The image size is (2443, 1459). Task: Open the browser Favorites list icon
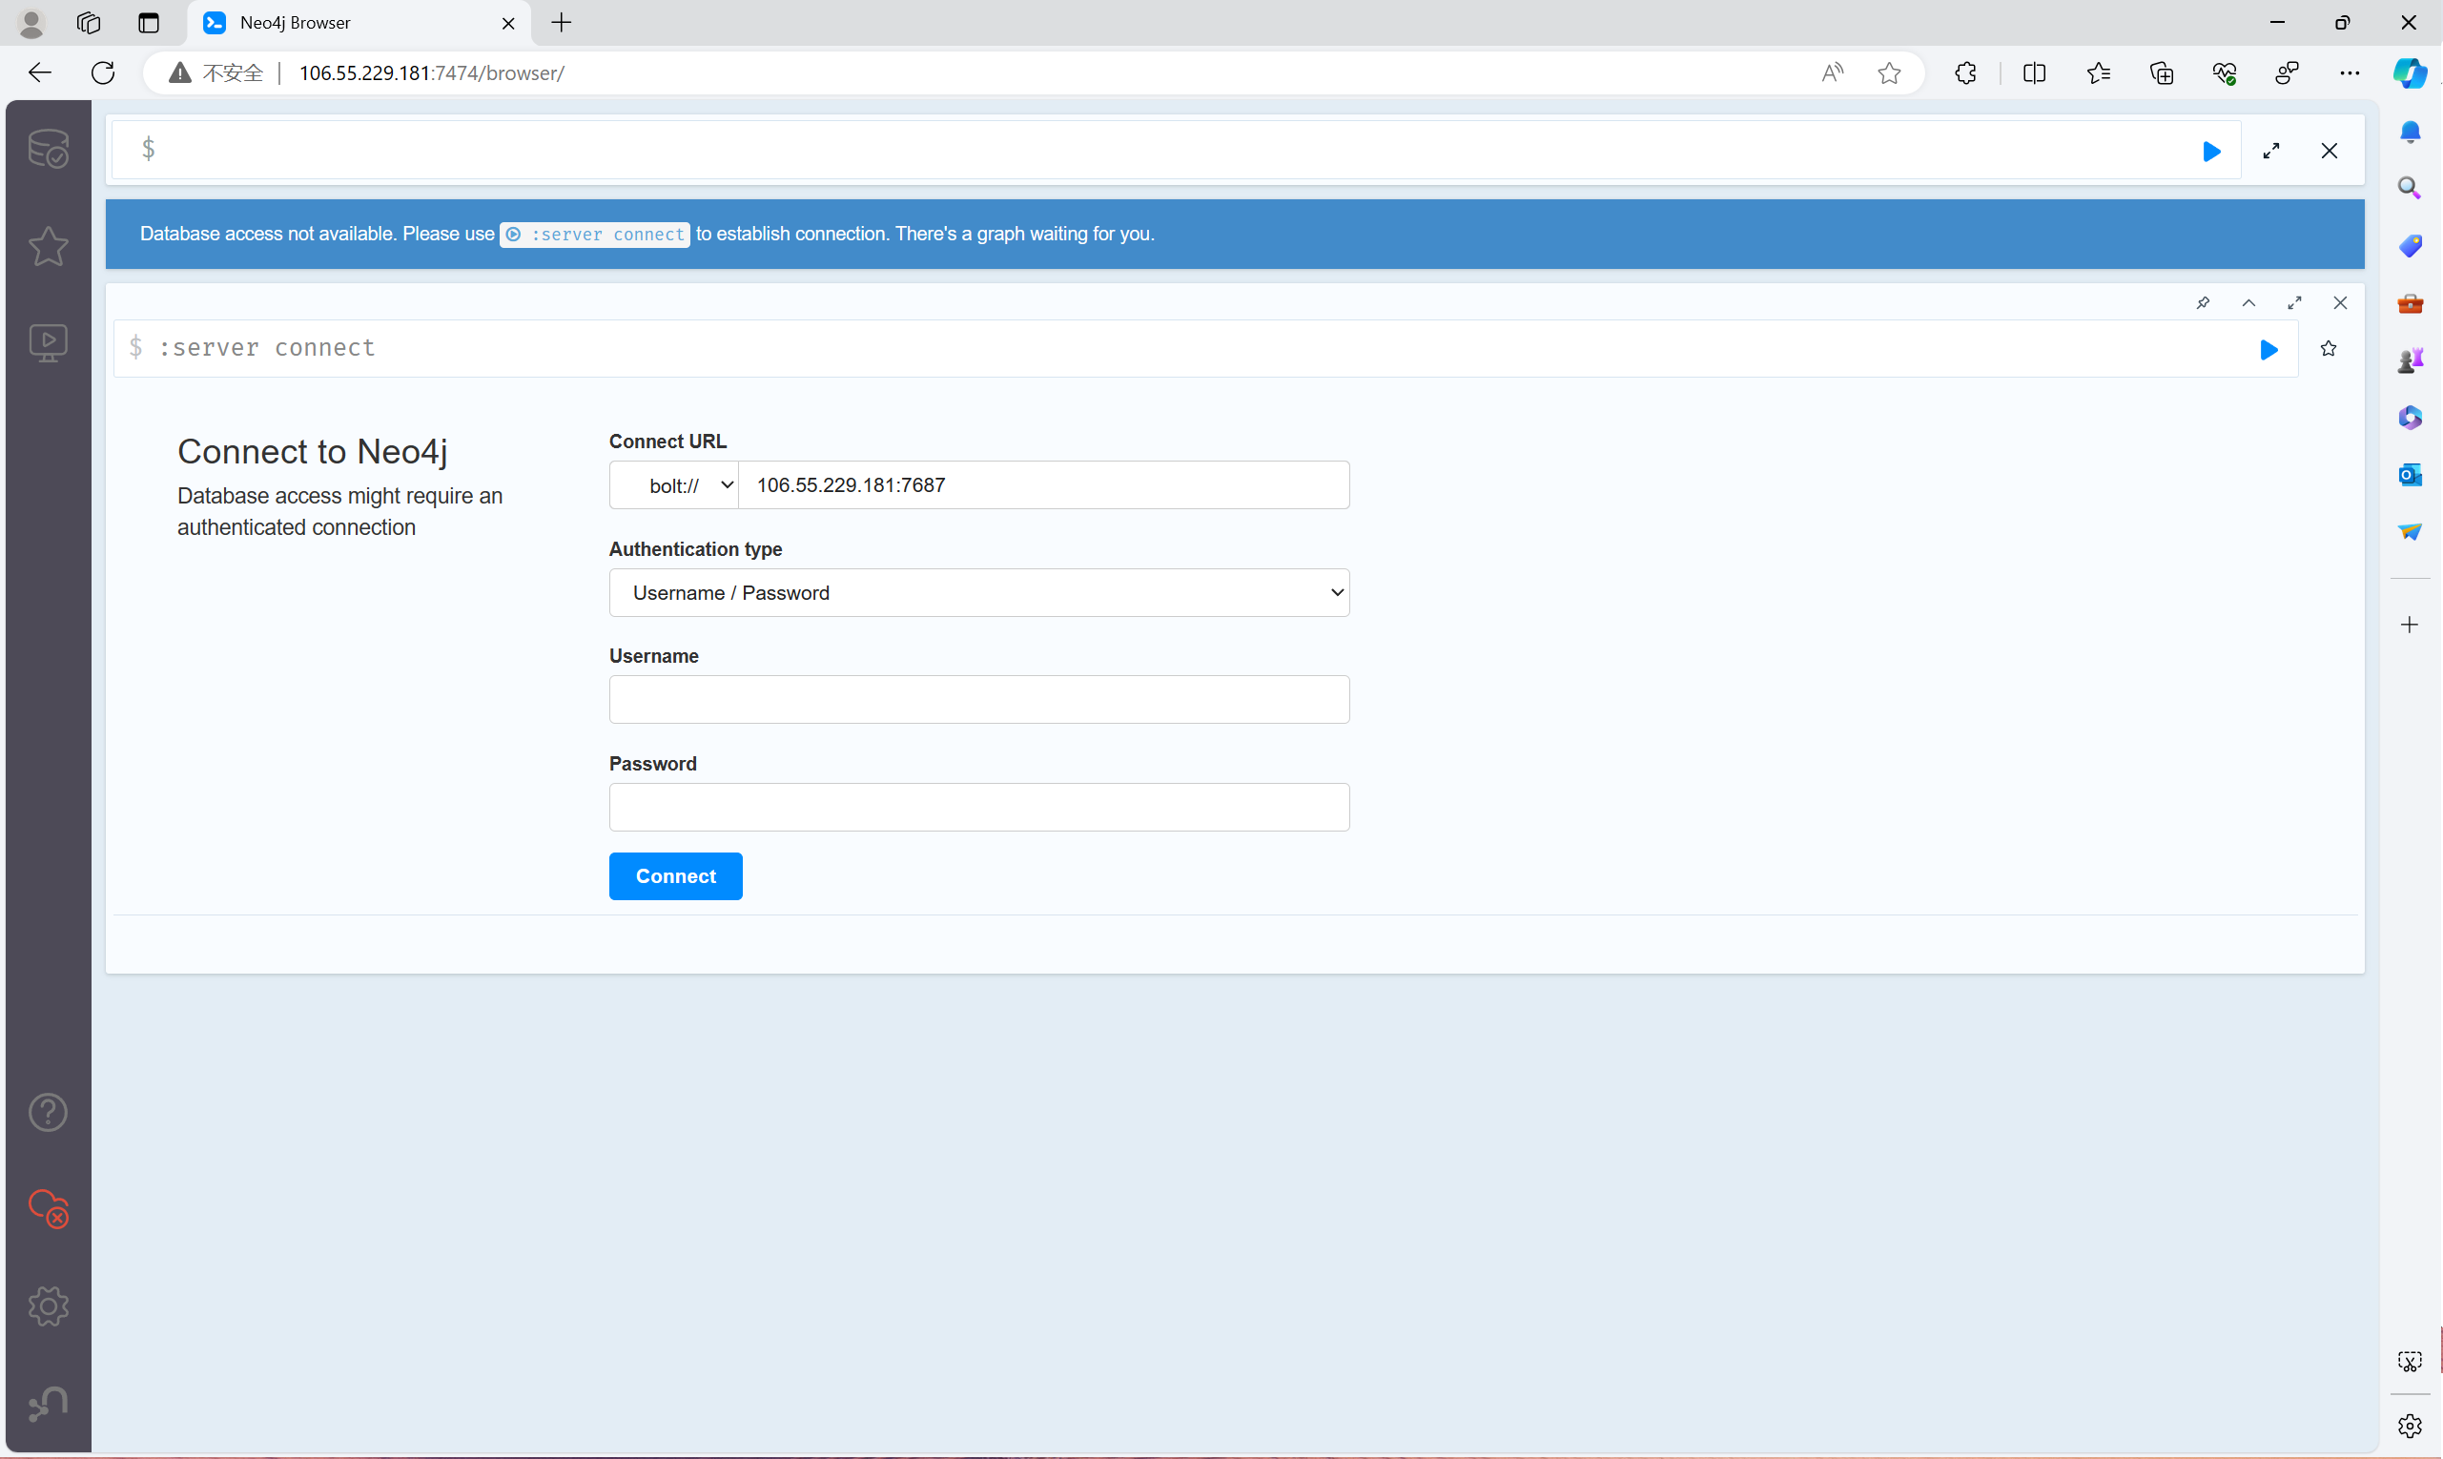click(x=2098, y=72)
